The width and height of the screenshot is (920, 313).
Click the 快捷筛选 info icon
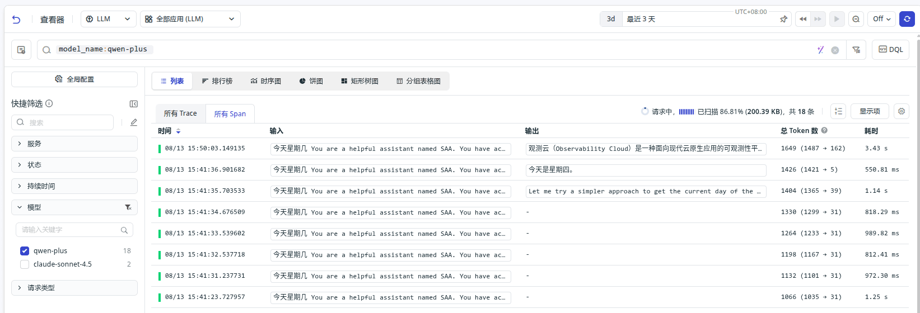[49, 103]
